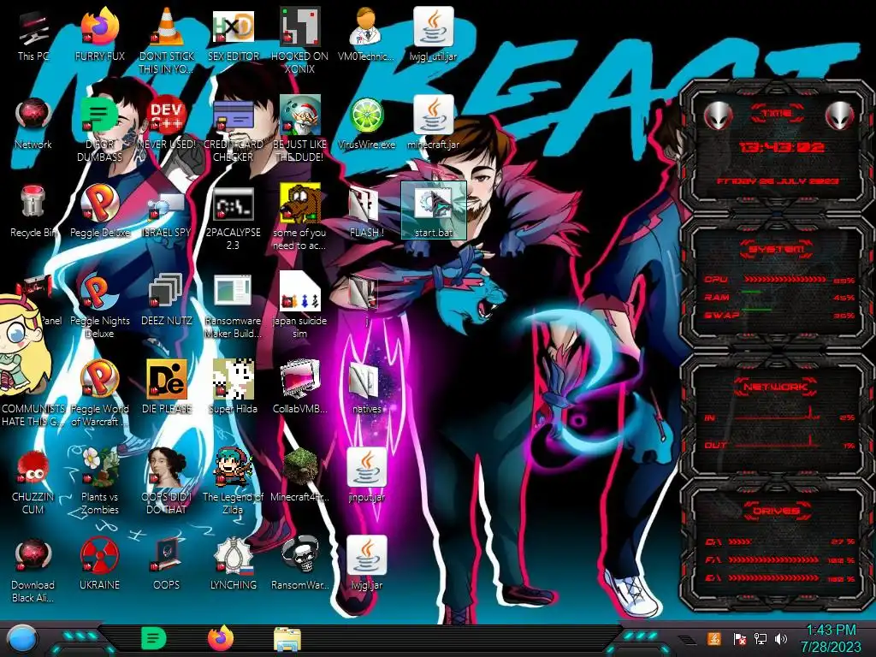876x657 pixels.
Task: Select the CREDIT CARD CHECKER shortcut
Action: coord(233,128)
